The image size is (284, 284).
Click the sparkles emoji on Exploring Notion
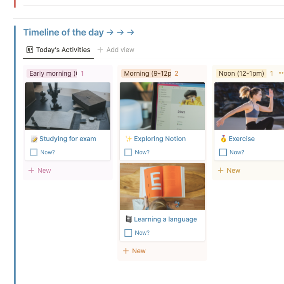[x=129, y=139]
